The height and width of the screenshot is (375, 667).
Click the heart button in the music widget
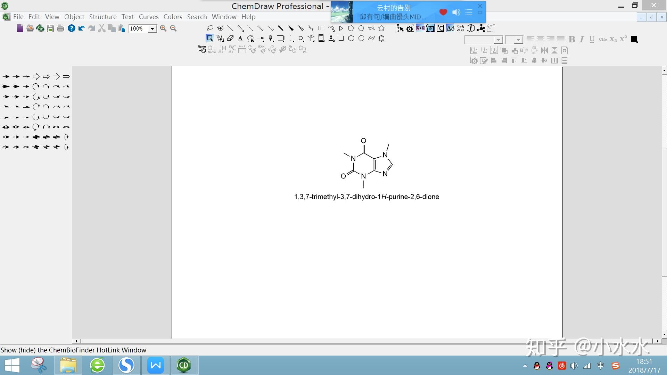coord(443,12)
